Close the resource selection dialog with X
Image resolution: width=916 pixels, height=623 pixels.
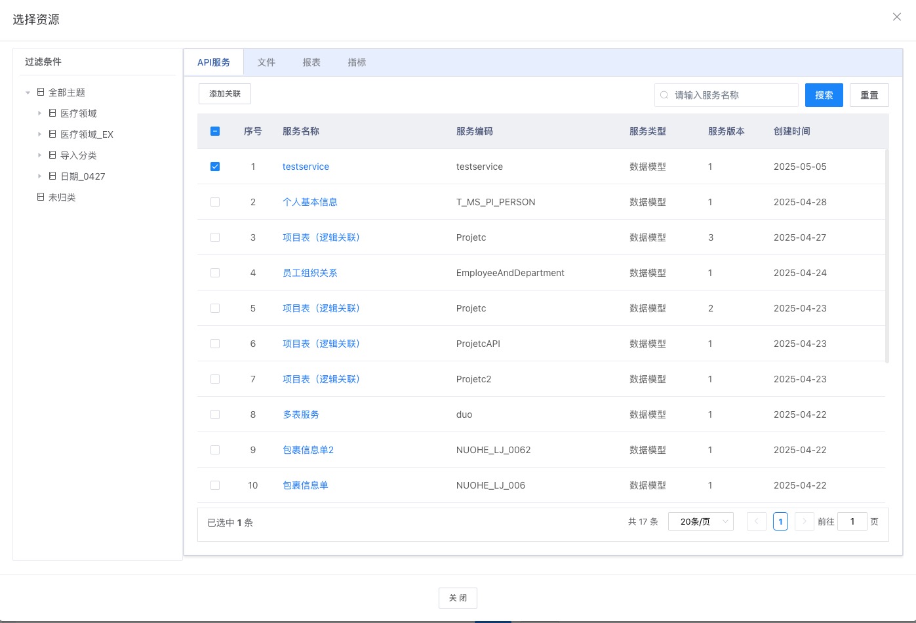896,17
